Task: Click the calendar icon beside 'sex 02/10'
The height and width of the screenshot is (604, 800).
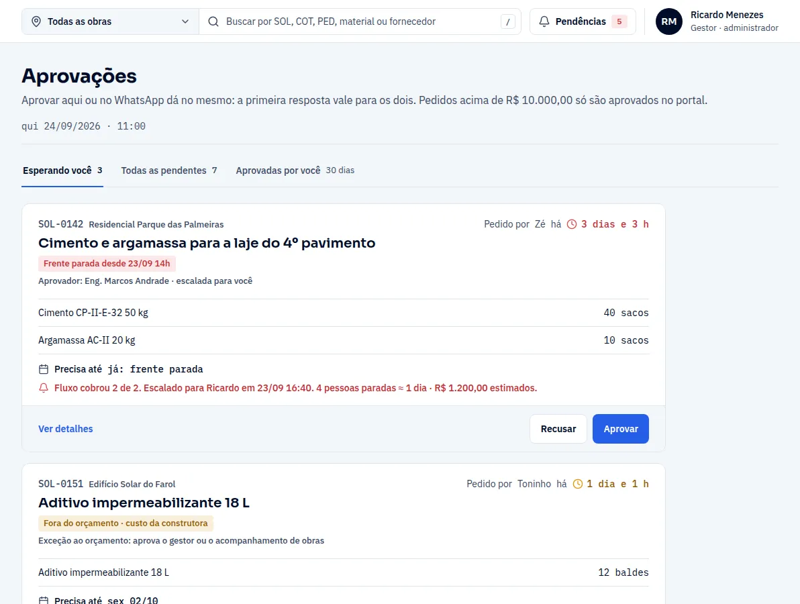Action: 44,601
